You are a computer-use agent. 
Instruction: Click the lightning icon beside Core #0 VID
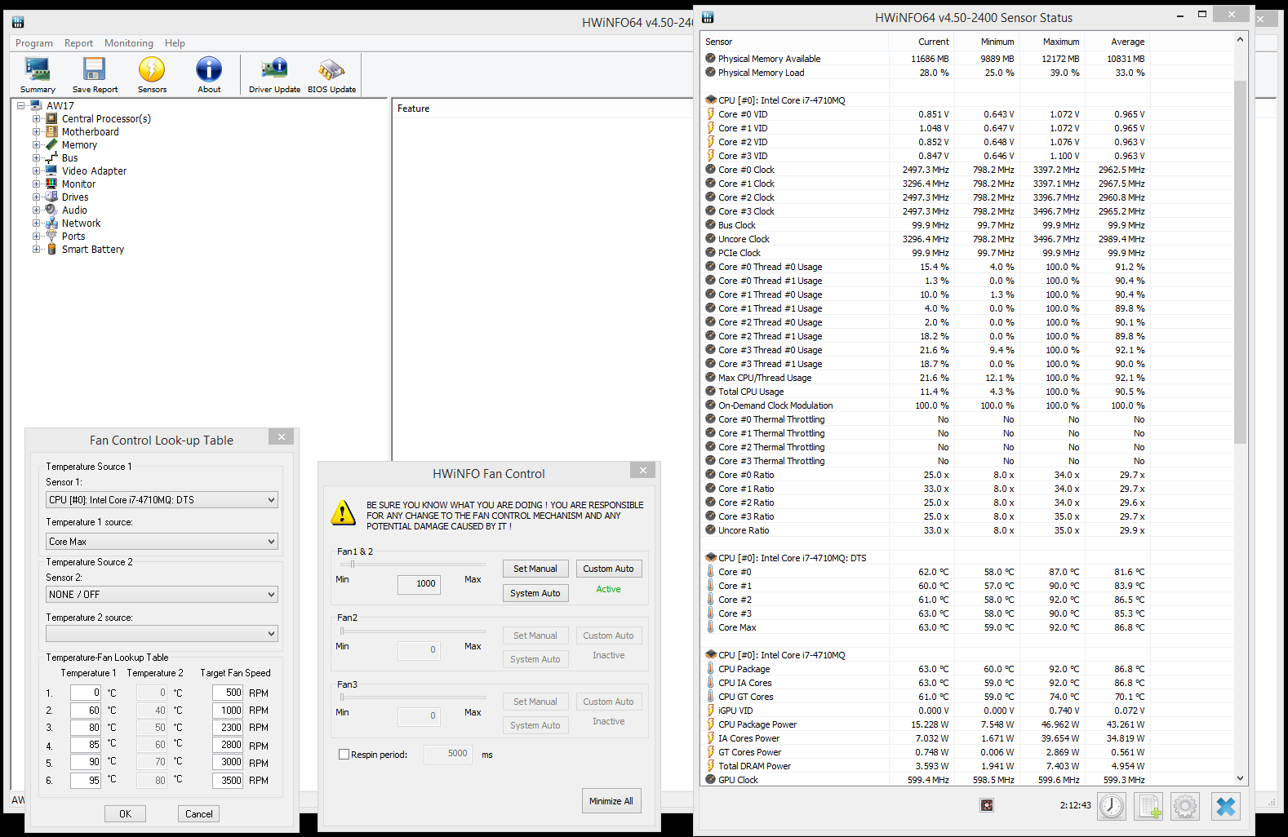[x=710, y=114]
